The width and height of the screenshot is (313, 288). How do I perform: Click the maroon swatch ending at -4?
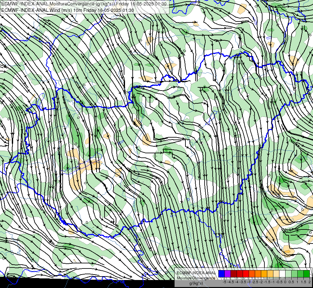pyautogui.click(x=234, y=274)
